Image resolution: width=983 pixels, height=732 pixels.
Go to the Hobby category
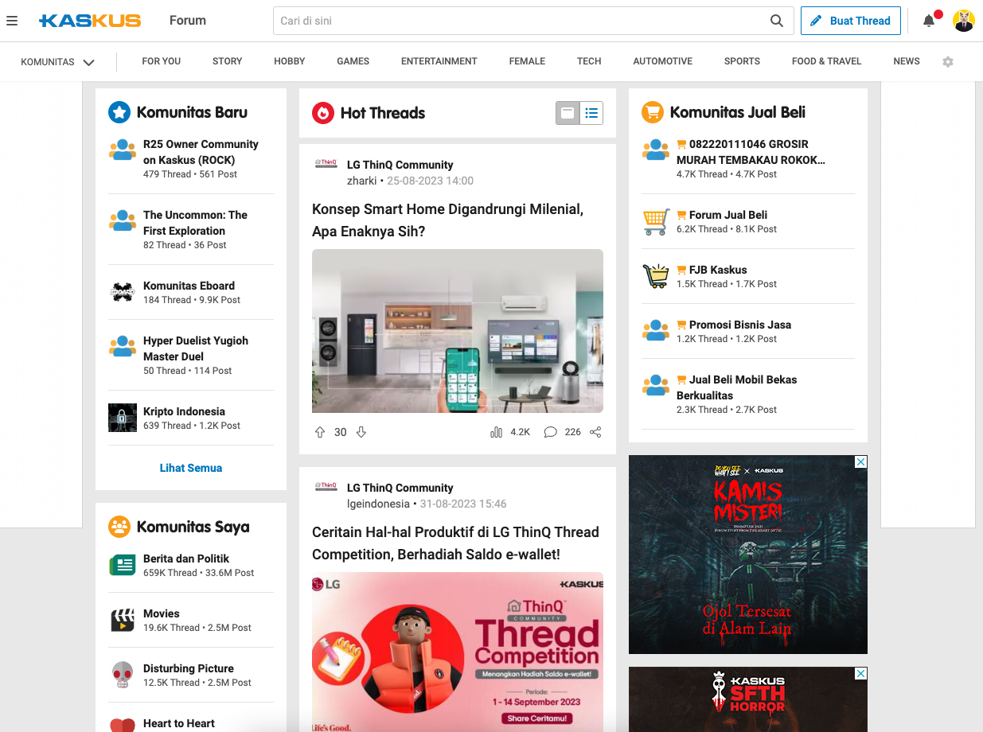tap(290, 61)
